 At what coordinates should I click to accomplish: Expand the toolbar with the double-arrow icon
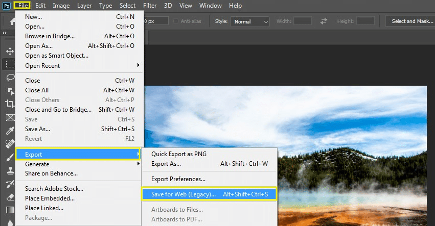(x=5, y=33)
